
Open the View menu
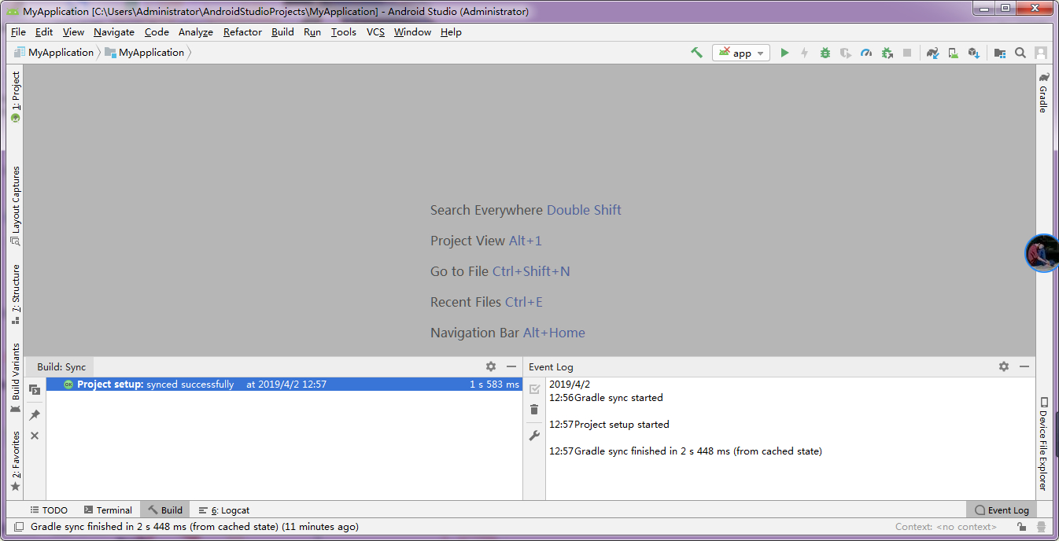point(73,32)
